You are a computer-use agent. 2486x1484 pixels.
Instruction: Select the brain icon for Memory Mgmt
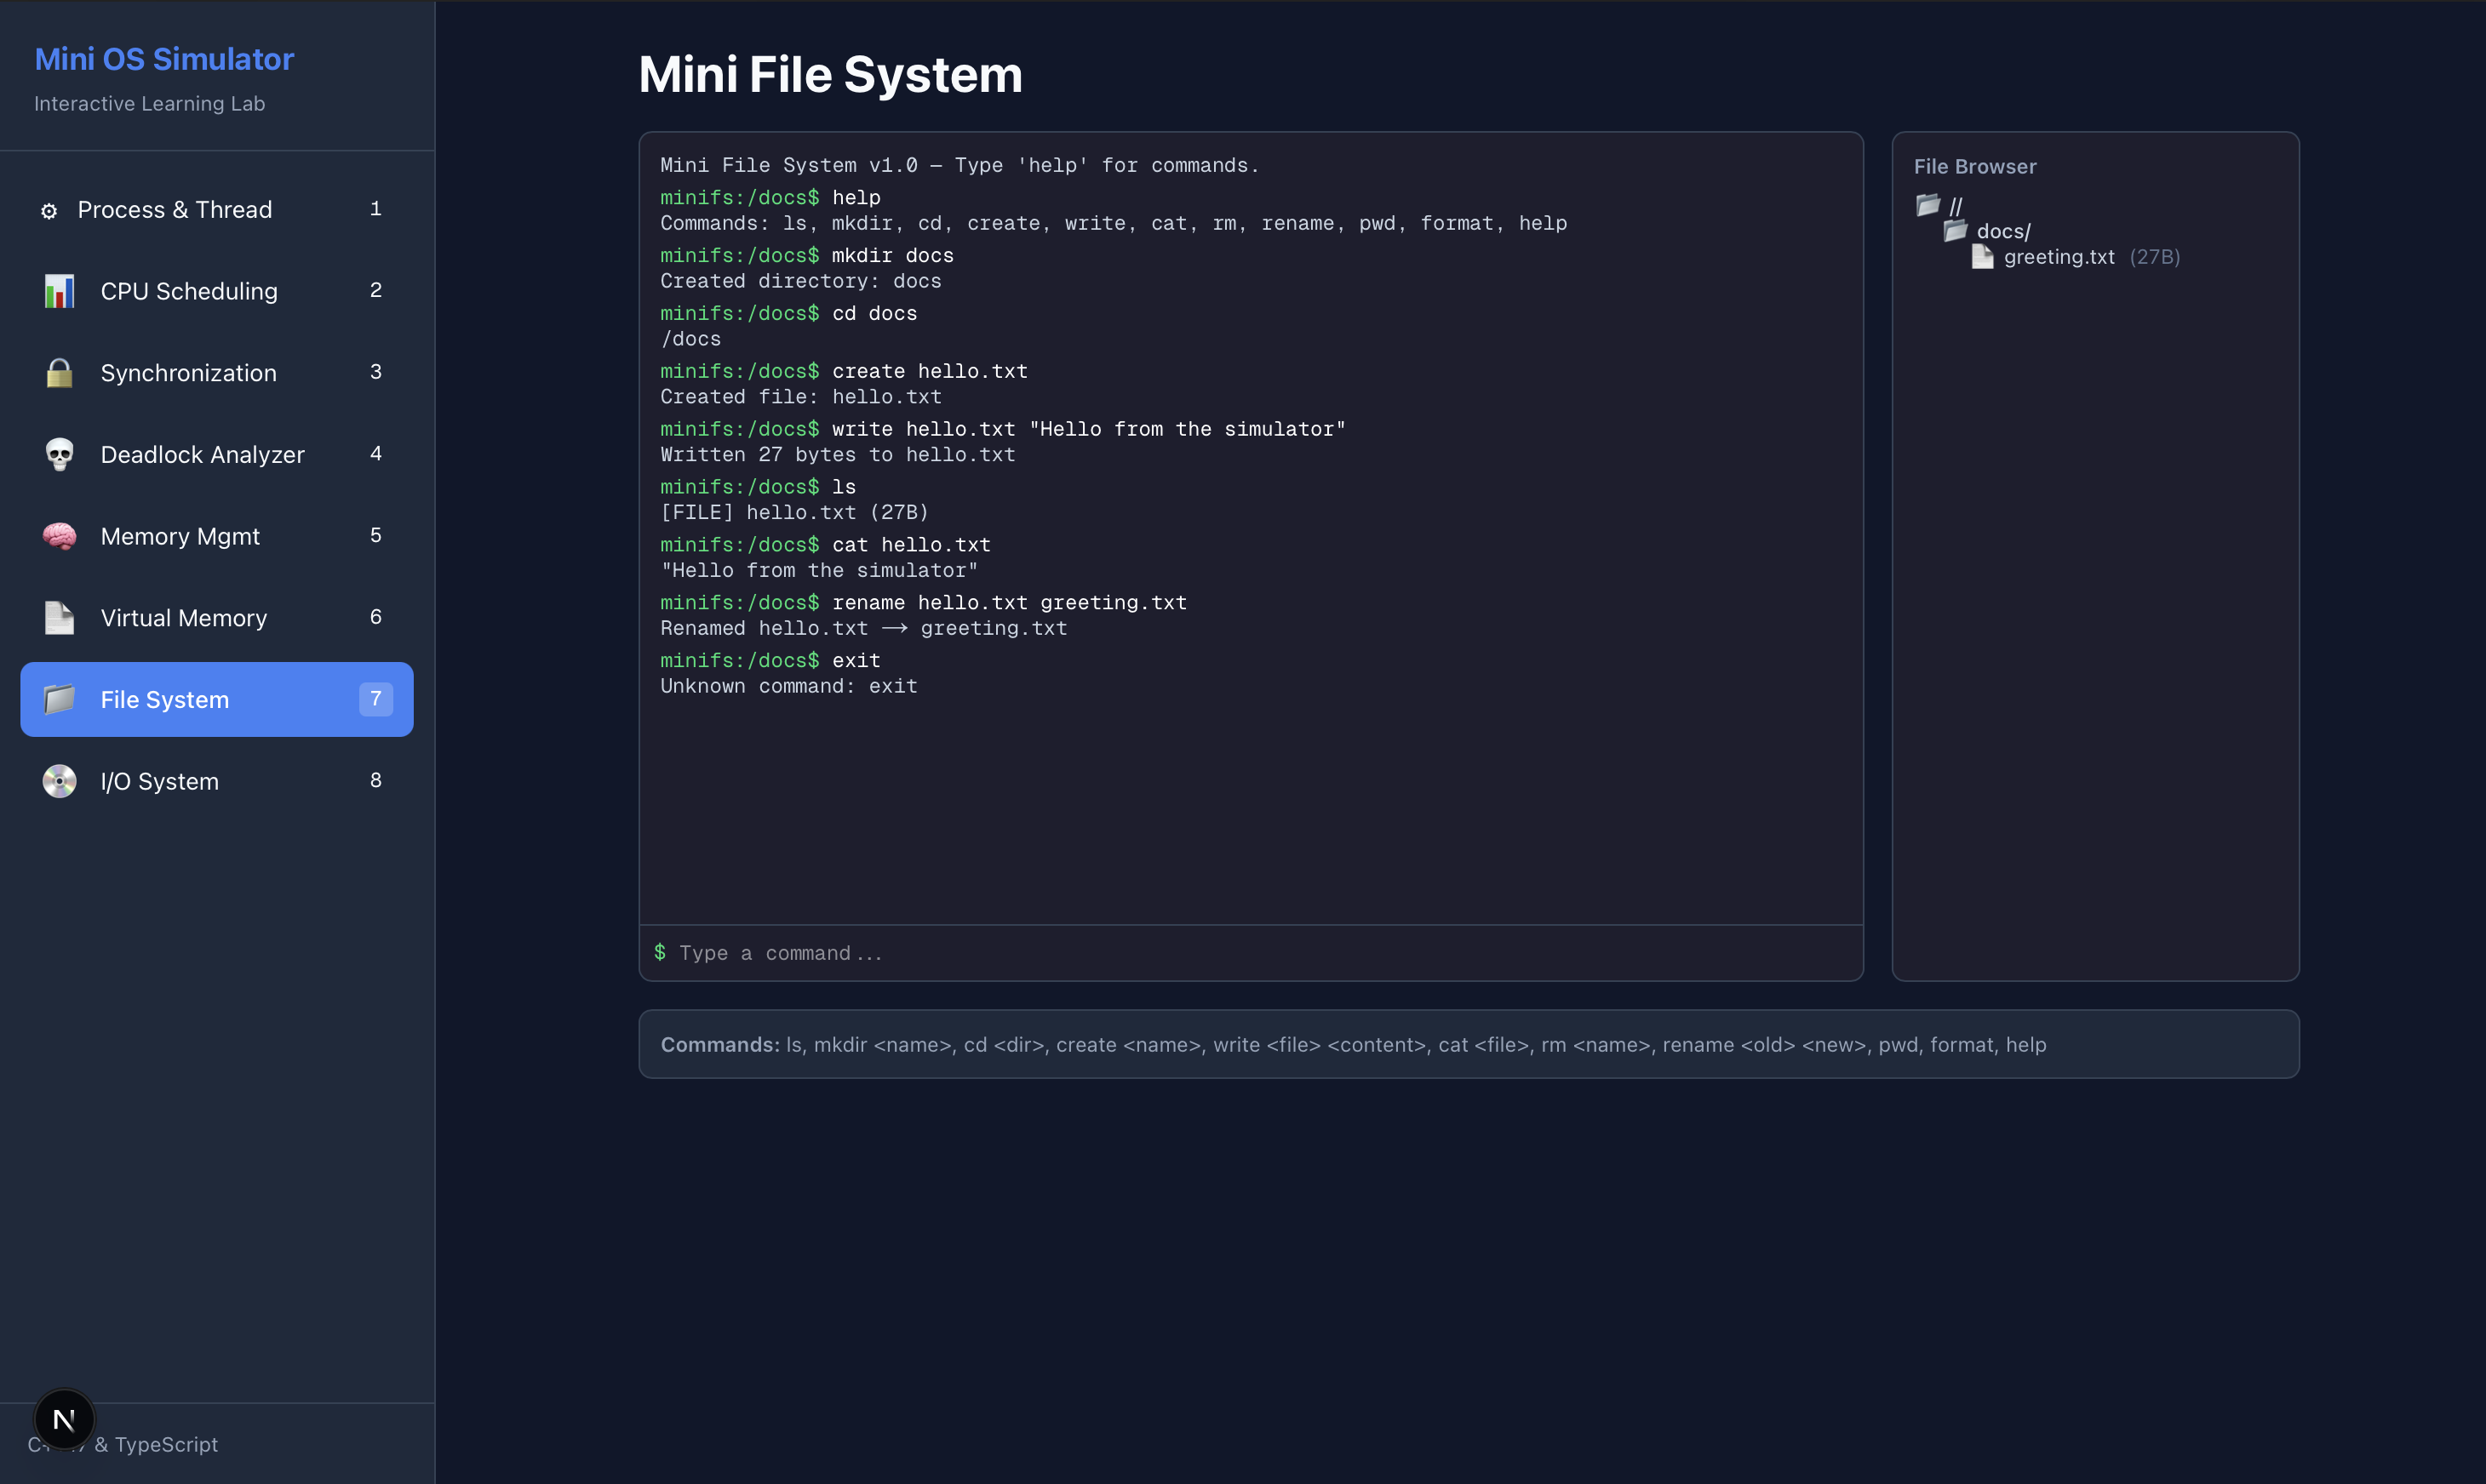coord(59,536)
